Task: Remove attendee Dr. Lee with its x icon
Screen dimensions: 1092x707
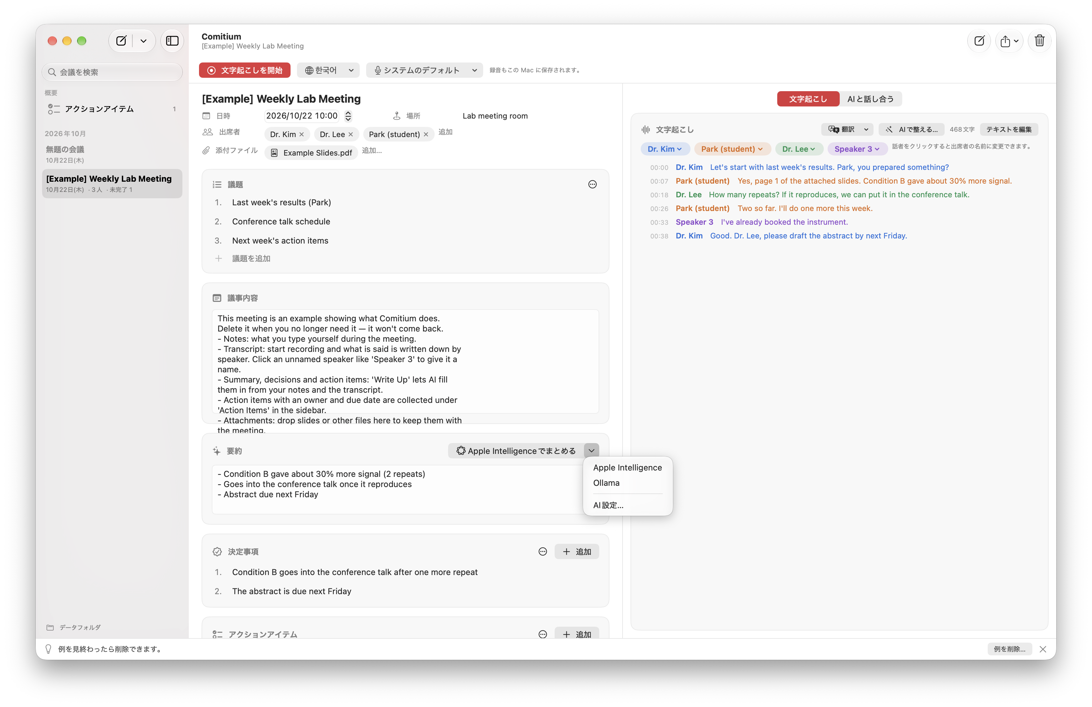Action: [x=350, y=134]
